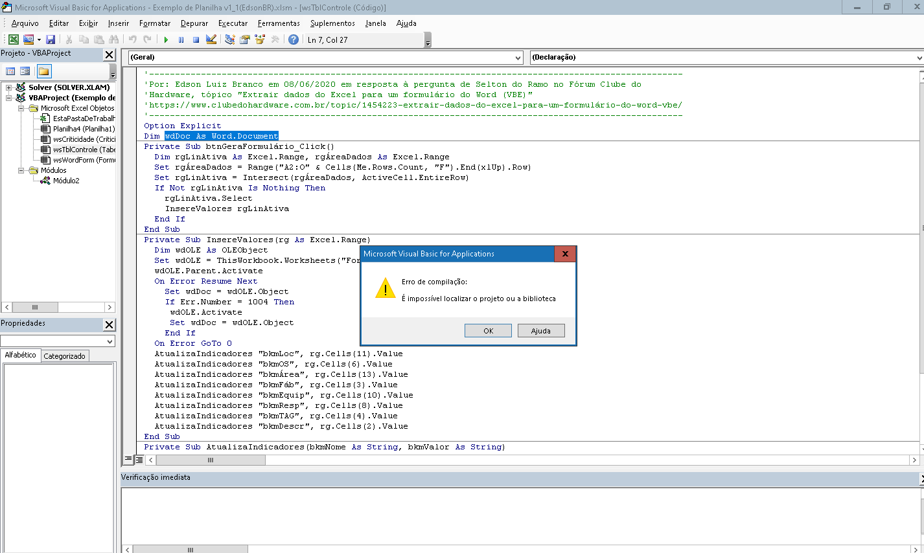Open the Executar menu
924x553 pixels.
(x=233, y=23)
